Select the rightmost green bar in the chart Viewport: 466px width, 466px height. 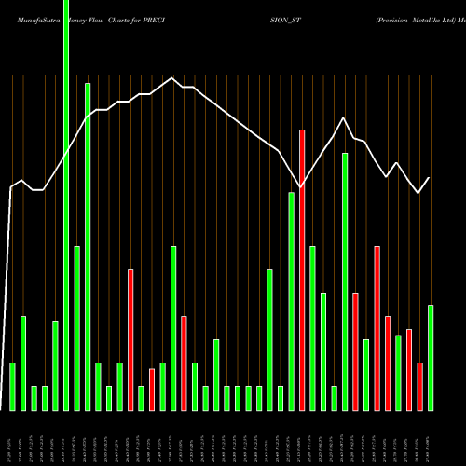coord(431,358)
